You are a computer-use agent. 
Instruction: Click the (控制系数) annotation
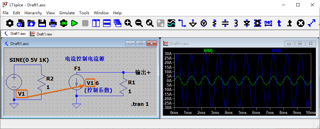(98, 90)
